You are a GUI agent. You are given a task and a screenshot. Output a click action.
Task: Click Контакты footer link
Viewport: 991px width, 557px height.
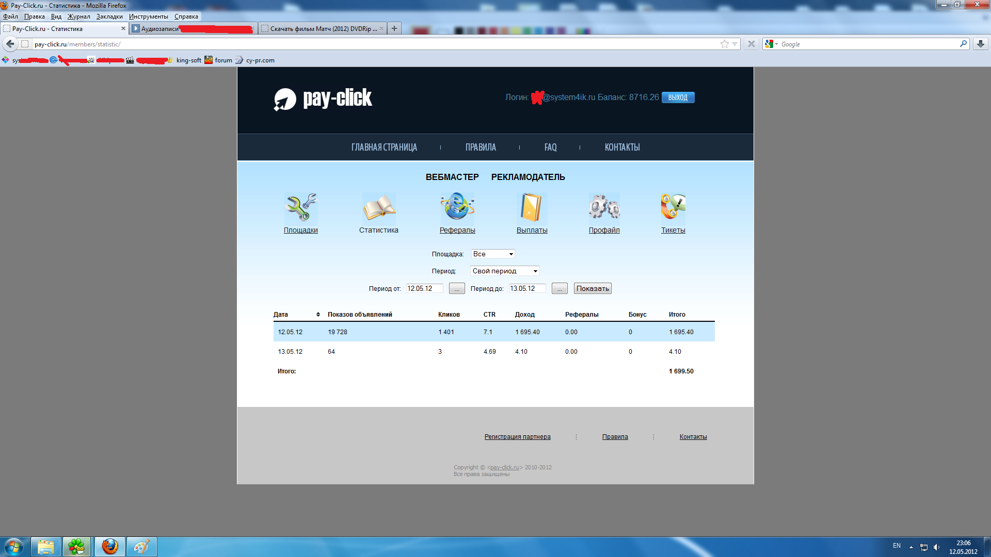693,437
